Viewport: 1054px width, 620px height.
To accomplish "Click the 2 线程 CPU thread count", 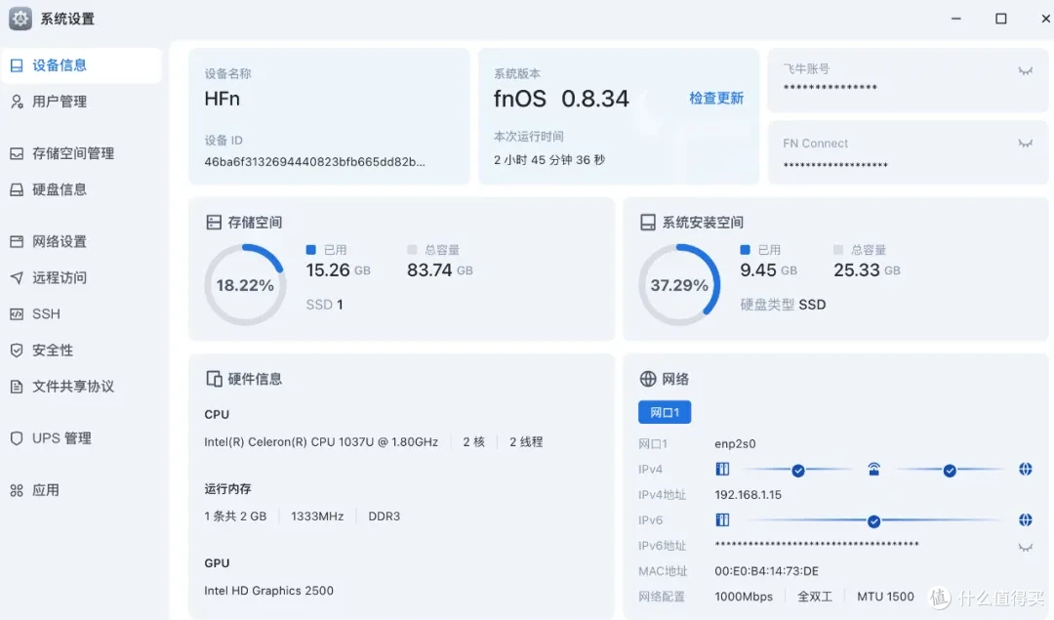I will point(526,442).
